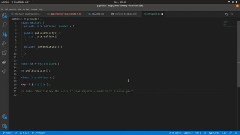Click the vertical scrollbar in editor
This screenshot has width=240, height=135.
(x=238, y=54)
